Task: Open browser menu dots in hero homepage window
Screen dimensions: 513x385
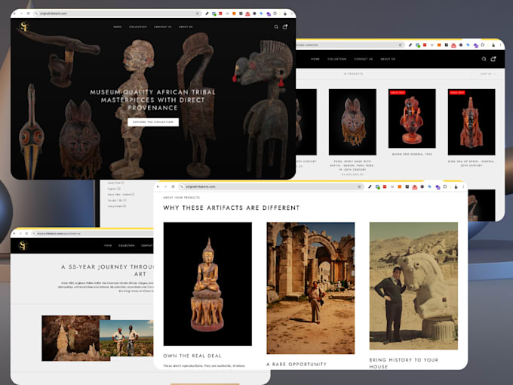Action: [291, 14]
